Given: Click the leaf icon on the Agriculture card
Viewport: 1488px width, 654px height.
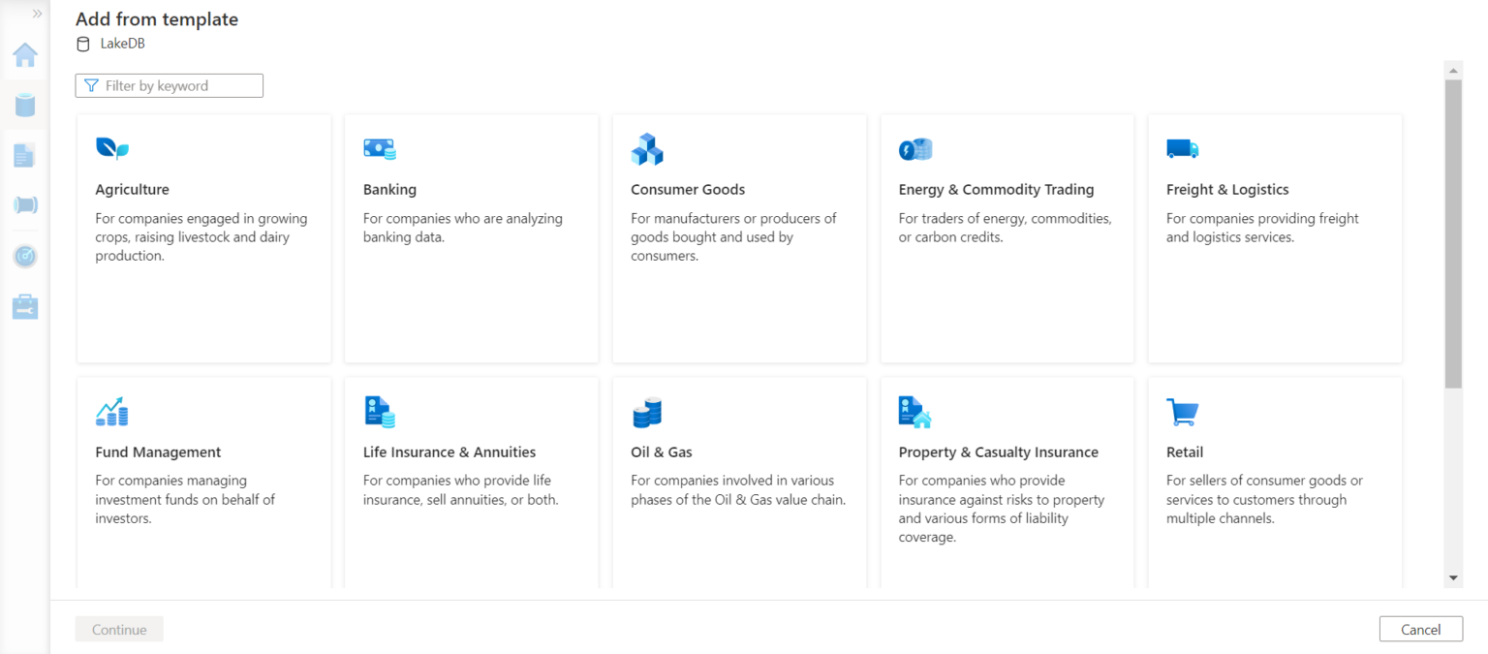Looking at the screenshot, I should [112, 148].
